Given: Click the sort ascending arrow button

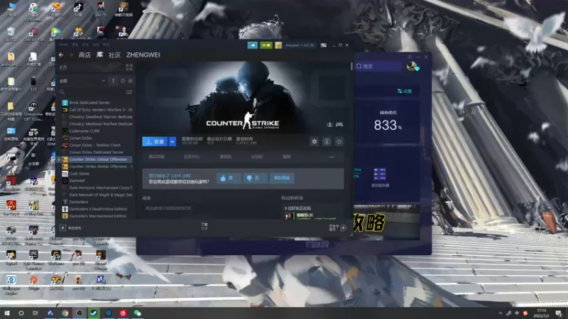Looking at the screenshot, I should (113, 81).
